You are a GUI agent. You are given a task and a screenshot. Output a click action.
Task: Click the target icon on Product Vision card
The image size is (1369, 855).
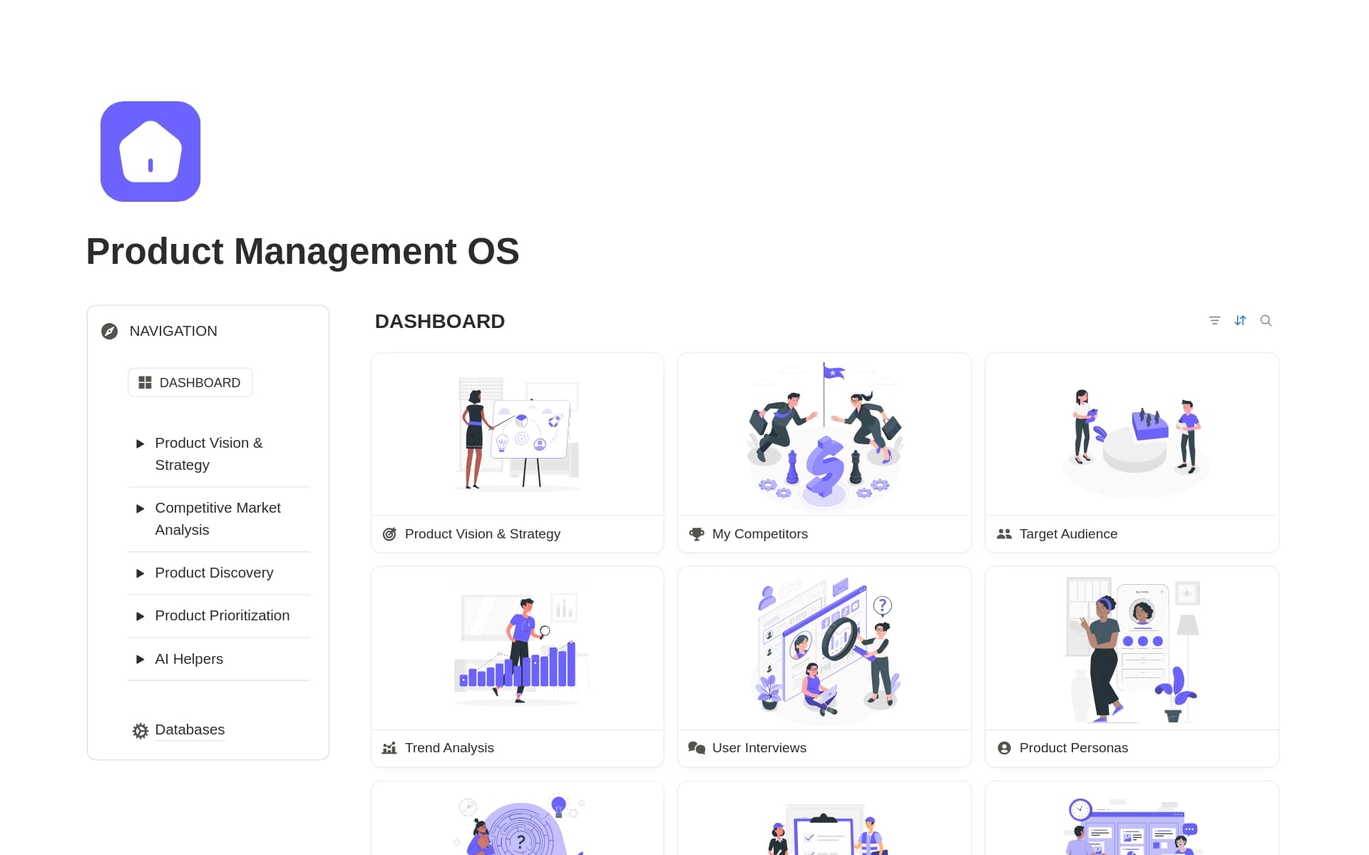point(389,534)
